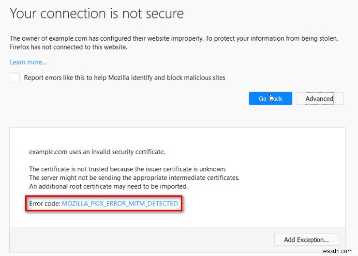Click paragraph "The owner of example.com has configured"
This screenshot has width=358, height=256.
pos(174,43)
